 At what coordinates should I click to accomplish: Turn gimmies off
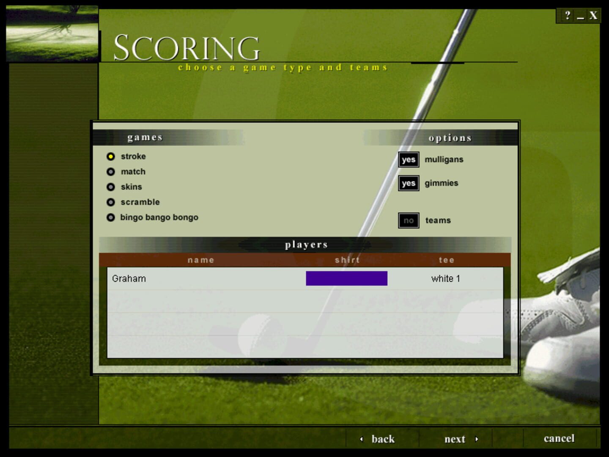(x=408, y=183)
